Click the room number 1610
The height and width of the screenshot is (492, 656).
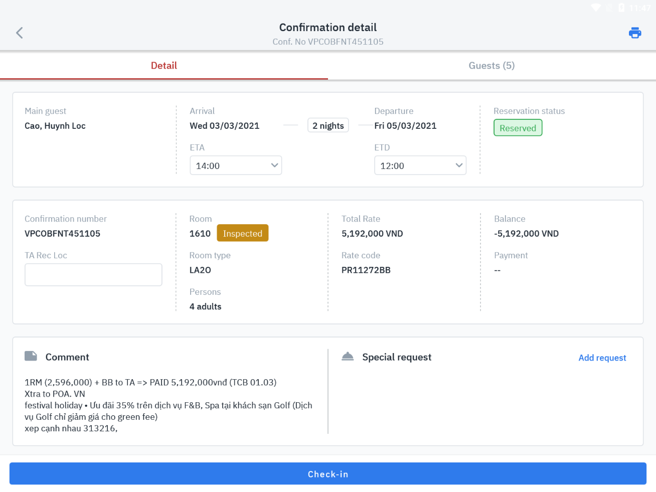200,234
